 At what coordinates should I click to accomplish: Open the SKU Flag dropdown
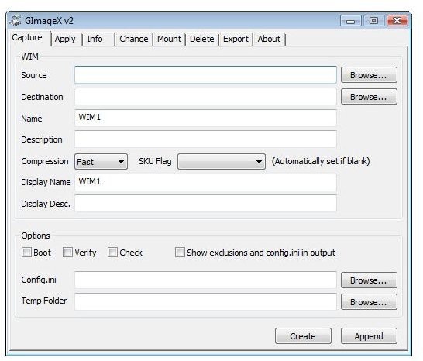click(222, 162)
